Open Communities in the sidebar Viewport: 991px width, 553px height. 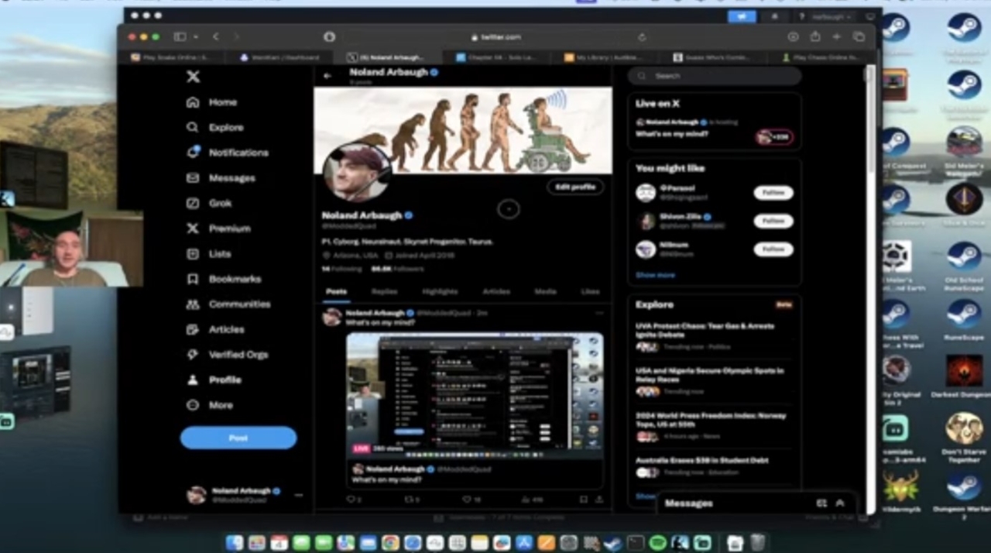click(228, 304)
